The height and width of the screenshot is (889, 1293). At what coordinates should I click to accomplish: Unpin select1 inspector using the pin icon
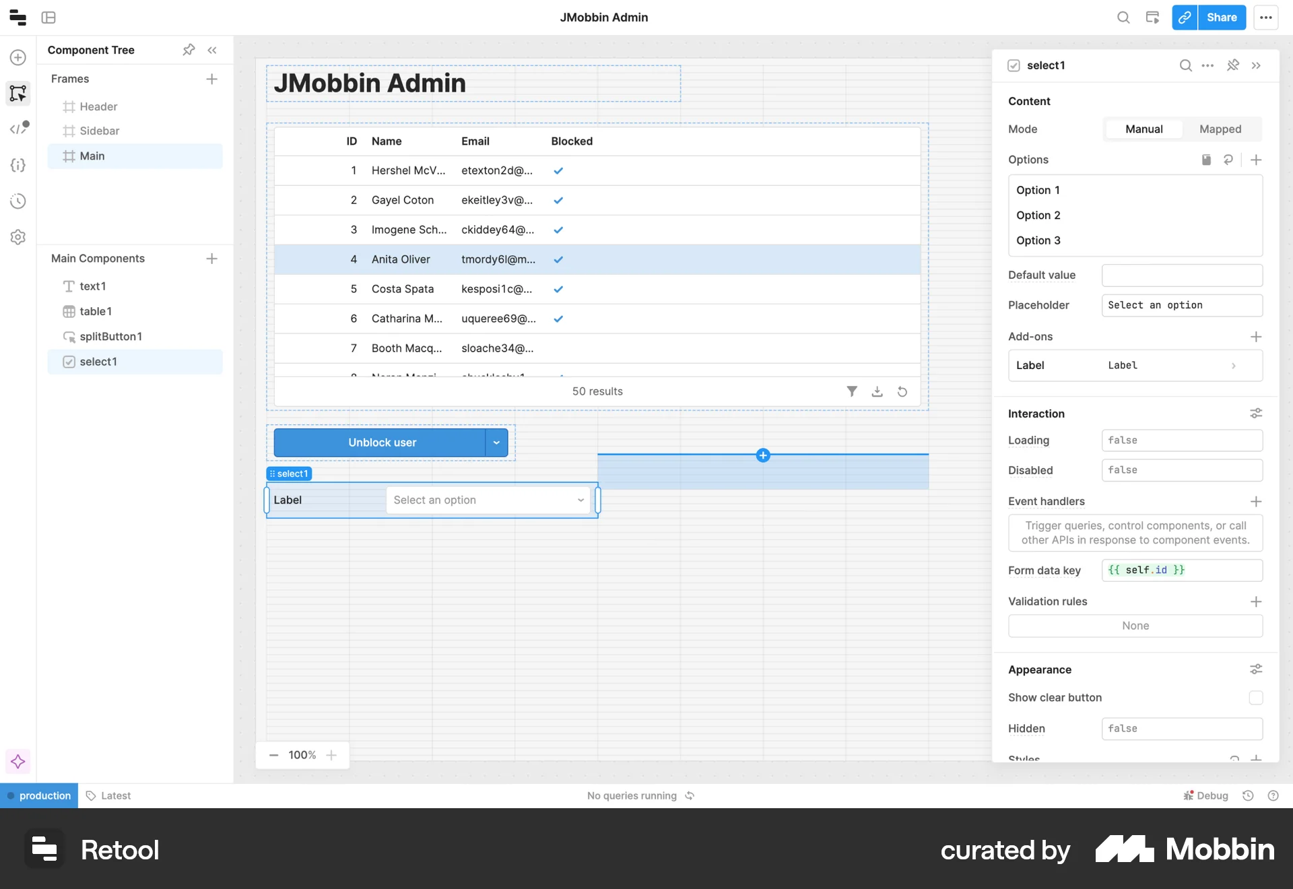coord(1233,65)
